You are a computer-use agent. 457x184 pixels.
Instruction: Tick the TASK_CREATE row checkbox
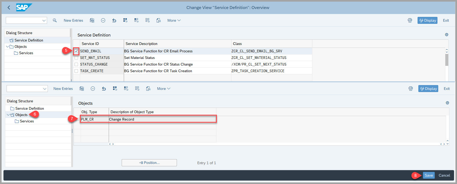(76, 71)
